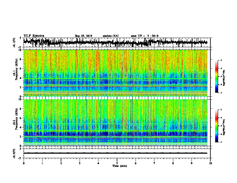Select the date text "Sep. 29, 2019"
This screenshot has width=237, height=183.
click(83, 36)
